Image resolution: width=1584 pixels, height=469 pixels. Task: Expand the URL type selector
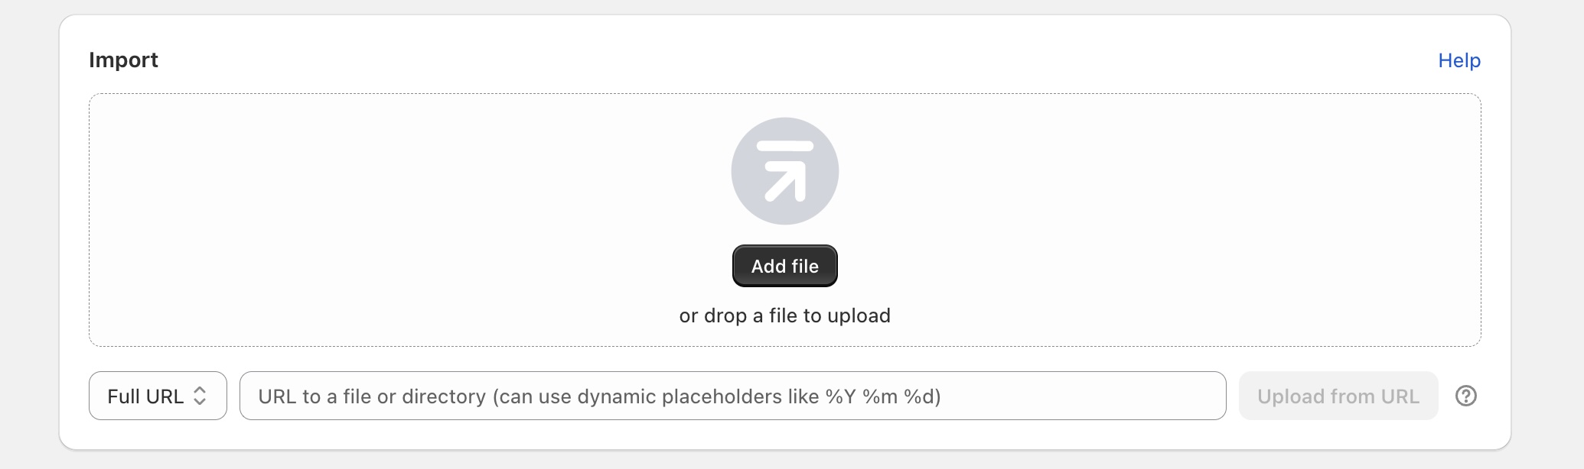[x=158, y=396]
